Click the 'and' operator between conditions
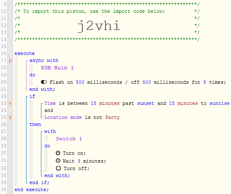Screen dimensions: 231x194 click(x=48, y=110)
